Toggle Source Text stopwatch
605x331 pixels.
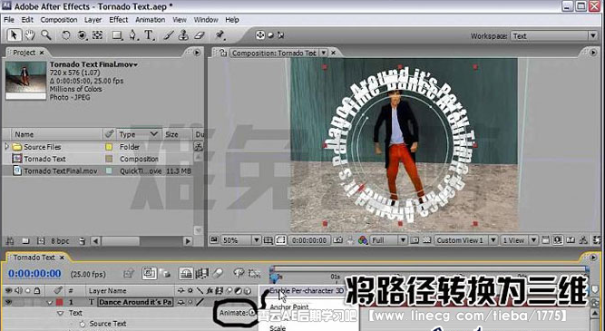(83, 324)
